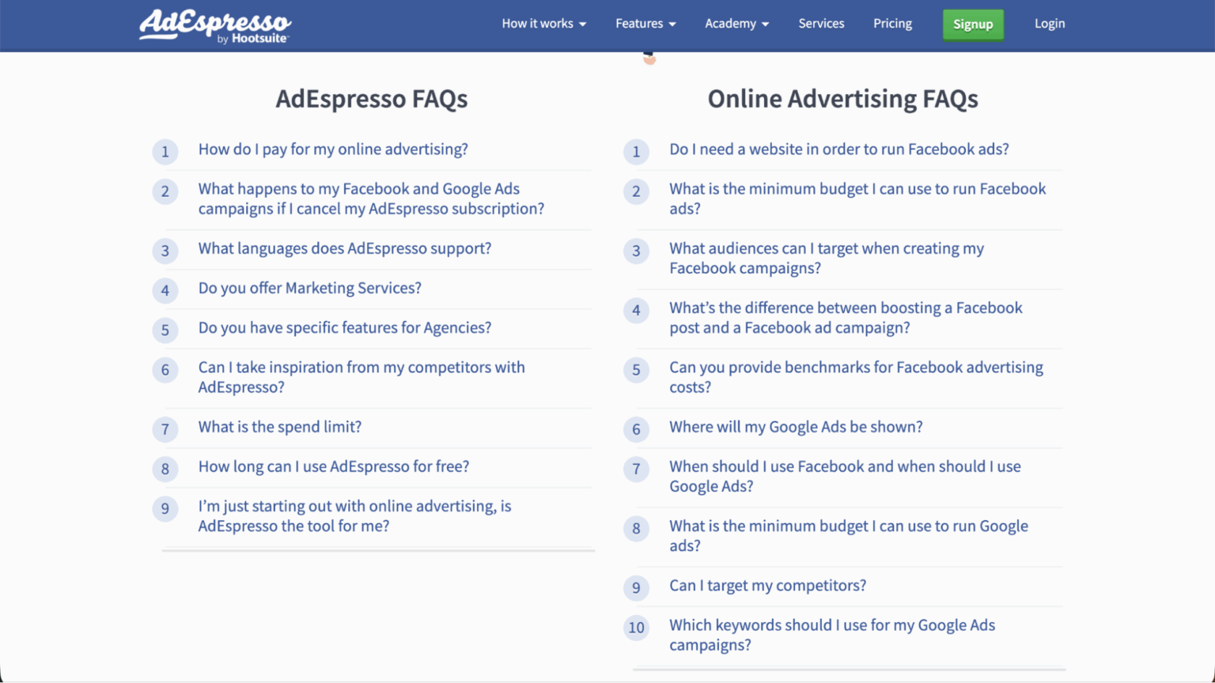
Task: Open the Services page from navbar
Action: coord(821,24)
